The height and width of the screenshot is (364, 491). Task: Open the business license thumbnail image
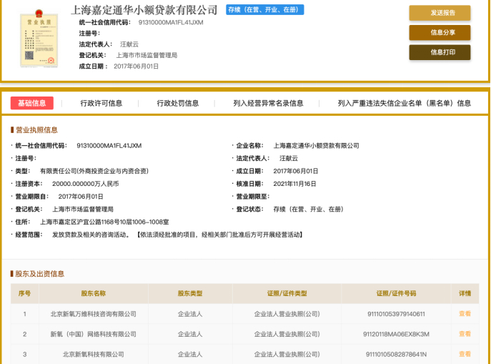click(x=39, y=39)
